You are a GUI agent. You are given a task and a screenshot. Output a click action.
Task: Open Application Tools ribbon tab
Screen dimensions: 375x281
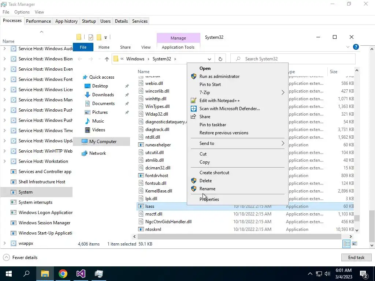tap(178, 47)
